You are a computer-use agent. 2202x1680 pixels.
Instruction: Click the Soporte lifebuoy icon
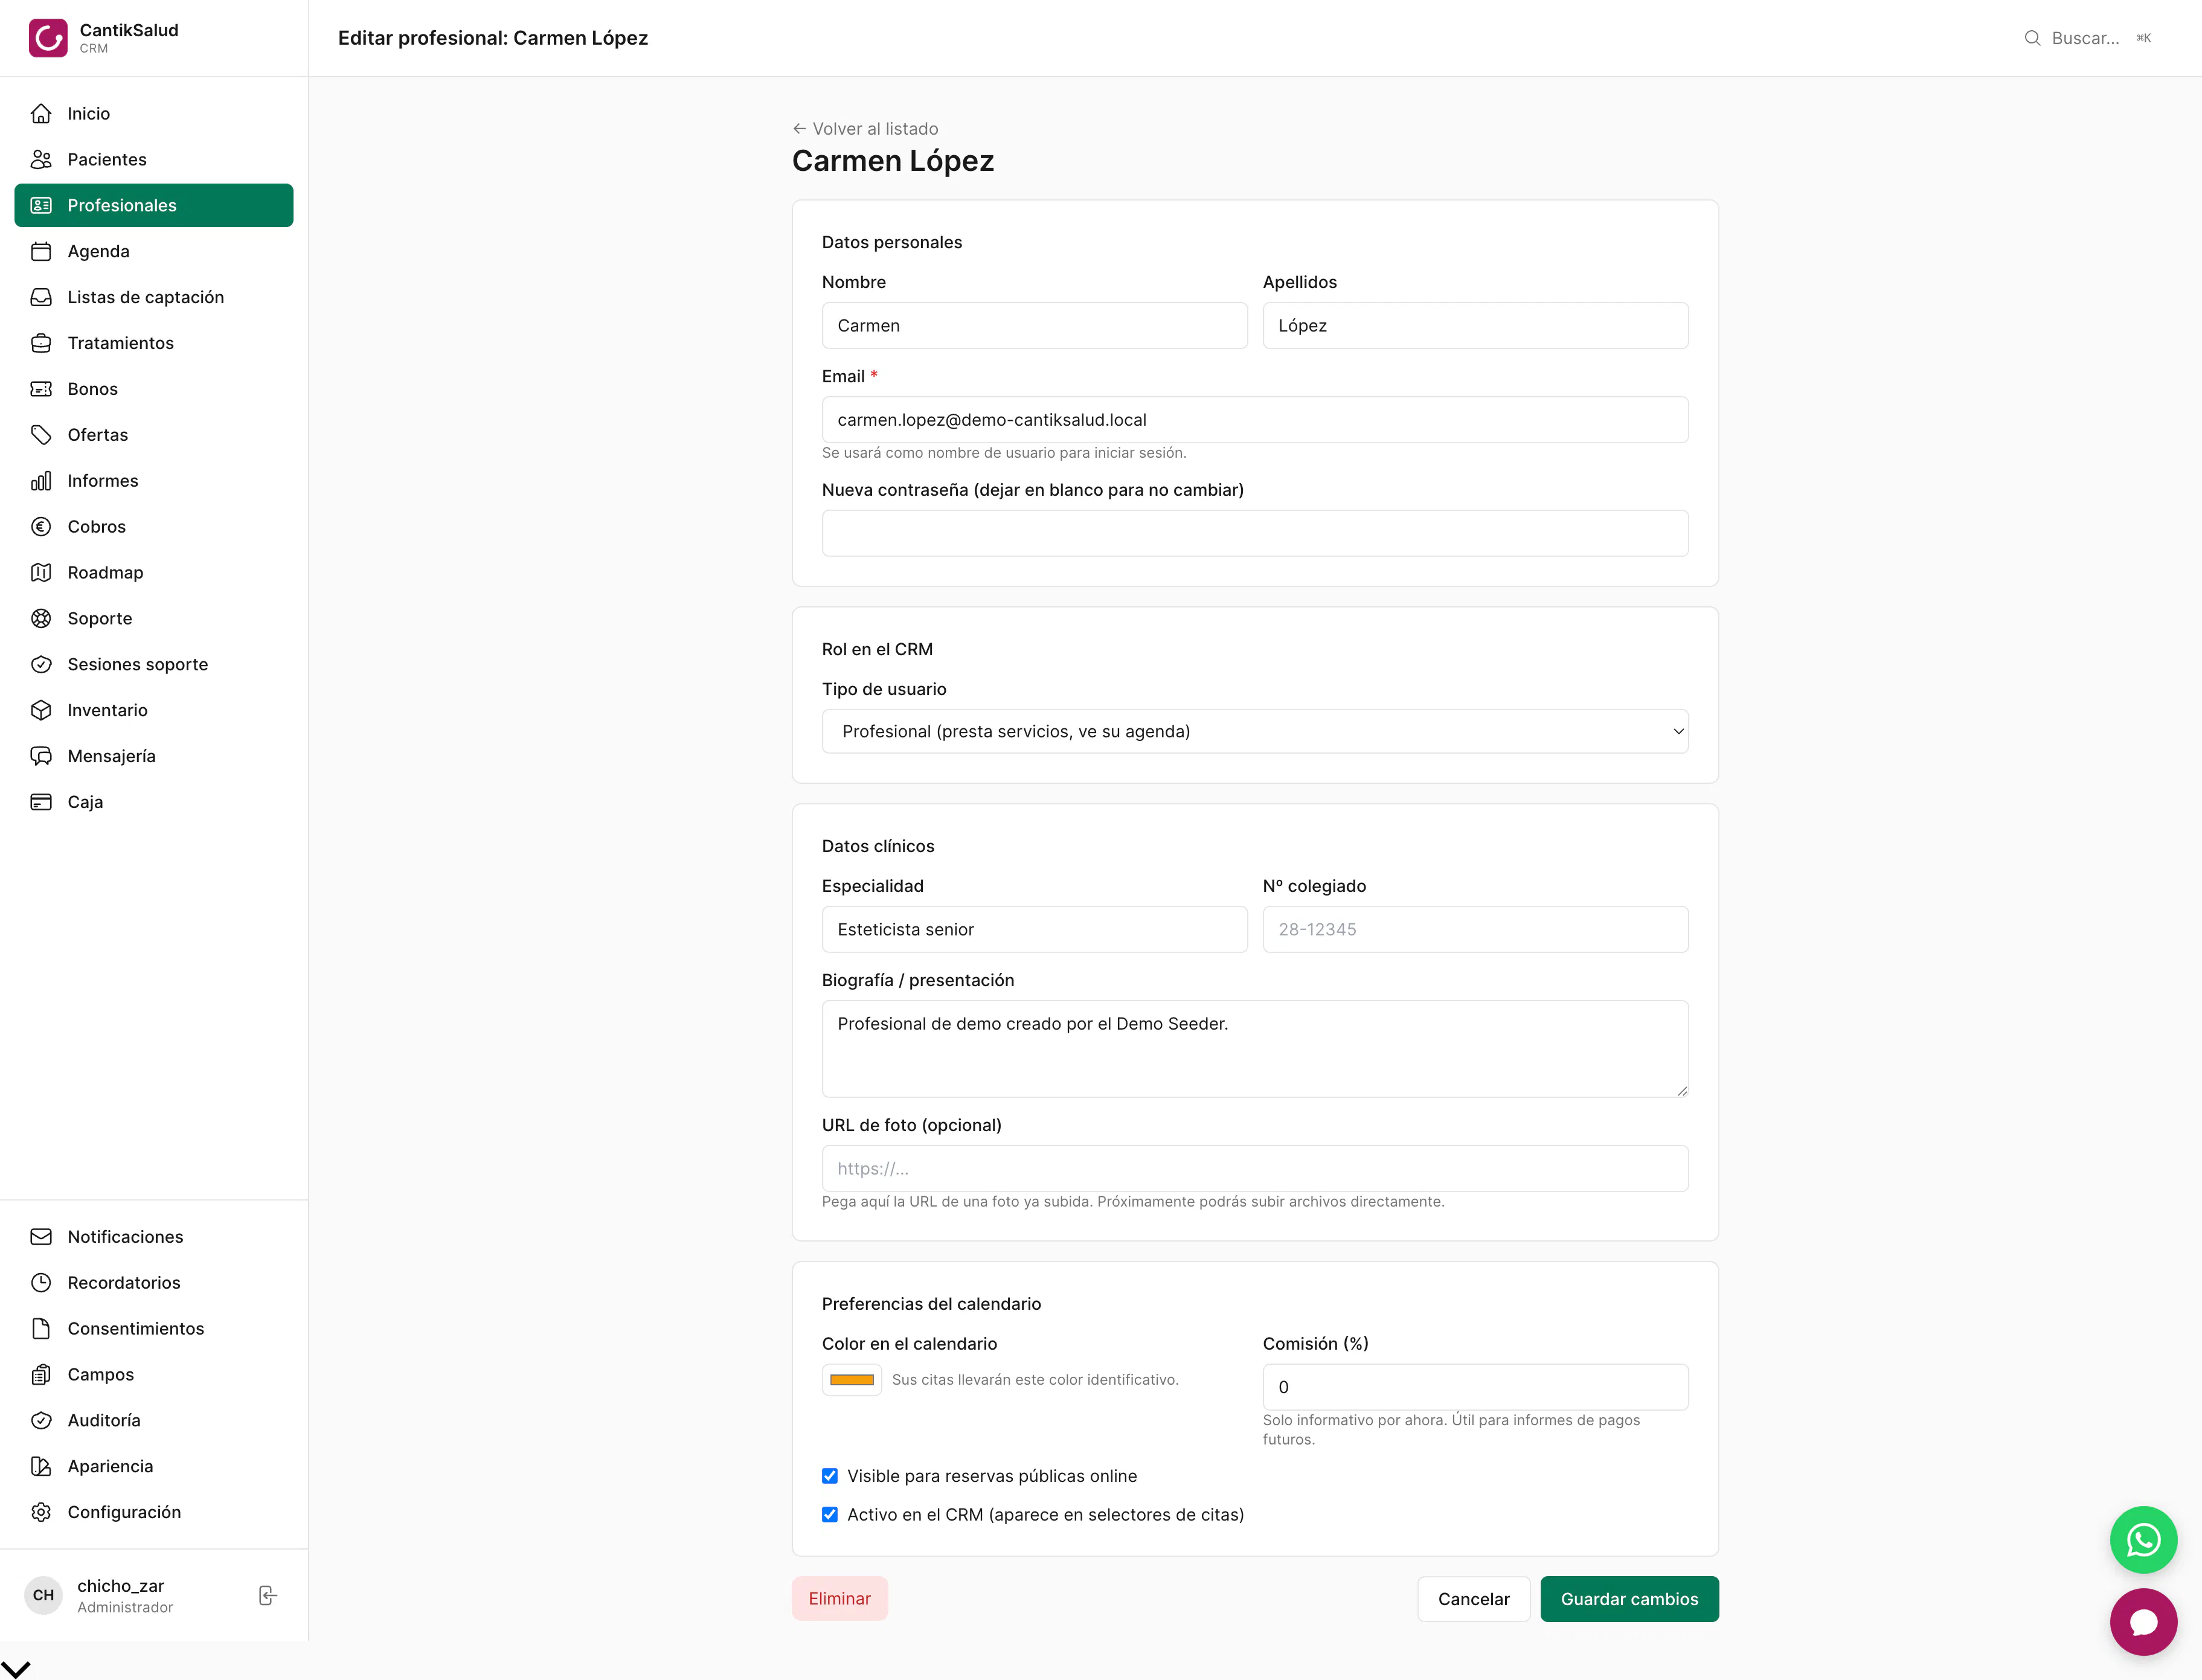coord(41,619)
